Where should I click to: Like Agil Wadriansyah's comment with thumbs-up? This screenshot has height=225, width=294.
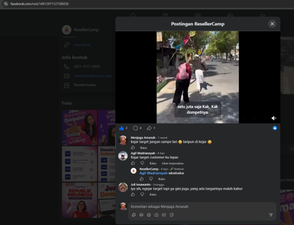click(133, 163)
